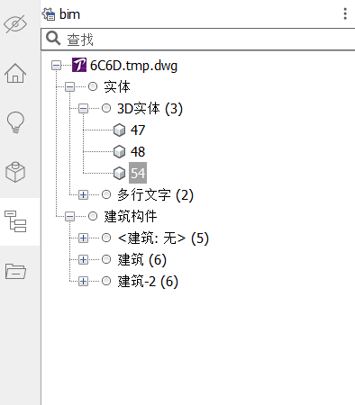Expand the <建筑: 无> (5) node
This screenshot has height=405, width=355.
click(83, 238)
